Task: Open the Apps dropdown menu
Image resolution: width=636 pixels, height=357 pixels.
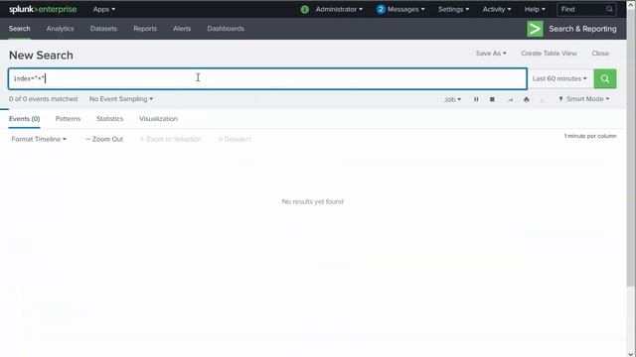Action: [x=103, y=9]
